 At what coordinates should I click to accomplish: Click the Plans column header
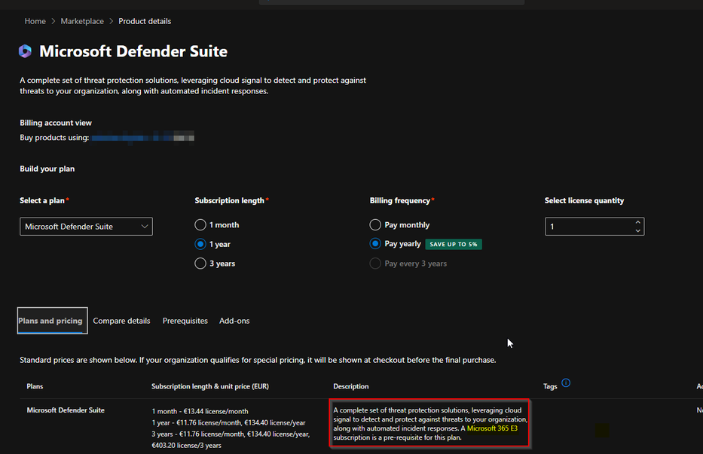(35, 386)
